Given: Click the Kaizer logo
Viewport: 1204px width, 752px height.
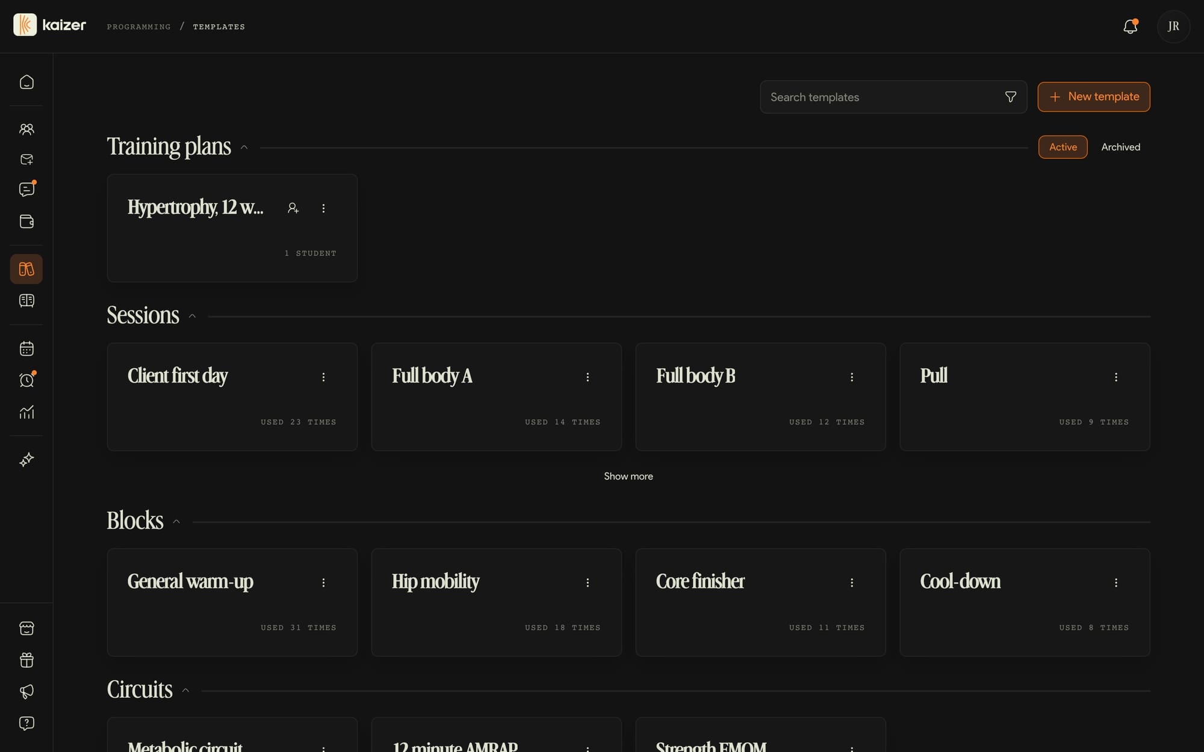Looking at the screenshot, I should click(x=50, y=25).
